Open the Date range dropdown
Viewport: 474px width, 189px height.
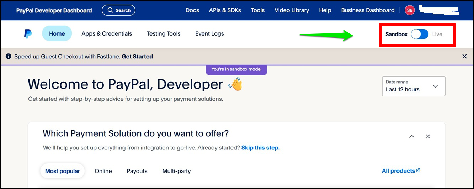tap(414, 86)
